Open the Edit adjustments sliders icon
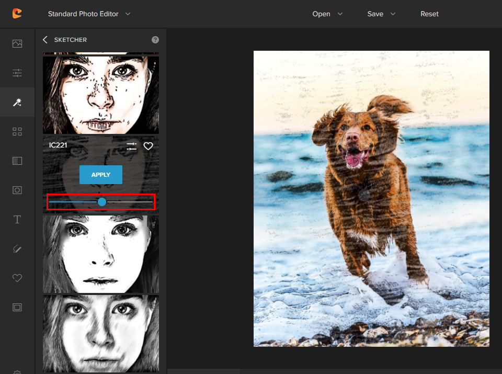 point(17,73)
